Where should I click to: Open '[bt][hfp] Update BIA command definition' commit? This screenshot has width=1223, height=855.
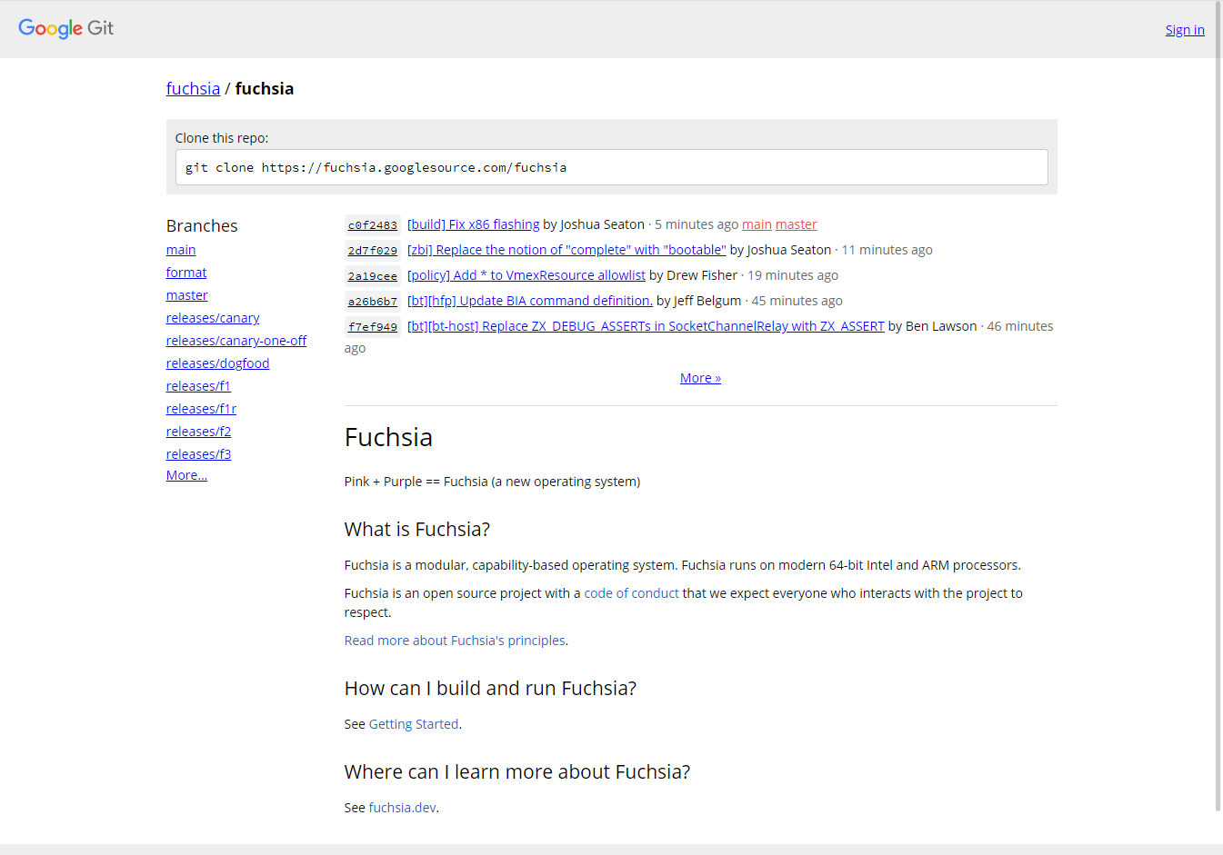[x=530, y=301]
